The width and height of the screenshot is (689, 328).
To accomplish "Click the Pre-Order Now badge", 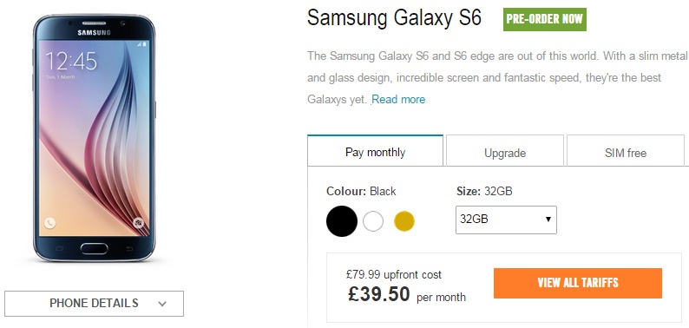I will (544, 19).
